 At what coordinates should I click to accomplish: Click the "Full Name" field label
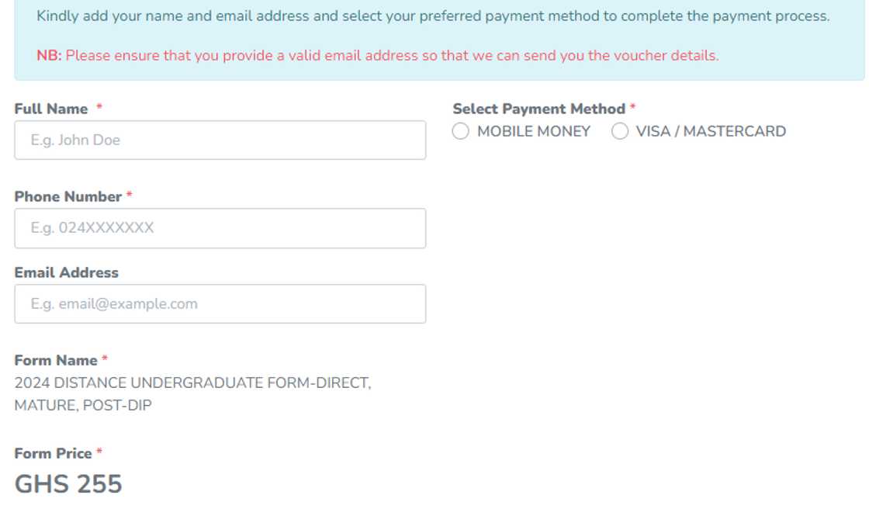click(x=51, y=109)
